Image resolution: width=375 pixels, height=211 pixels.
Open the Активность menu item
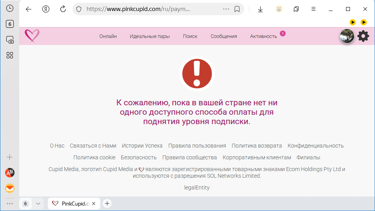[264, 36]
